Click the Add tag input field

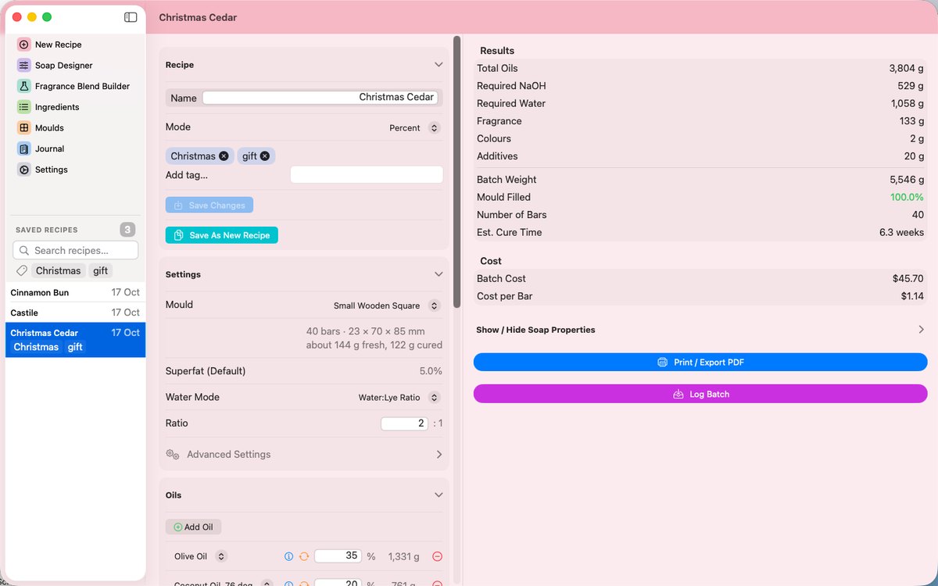click(x=367, y=175)
